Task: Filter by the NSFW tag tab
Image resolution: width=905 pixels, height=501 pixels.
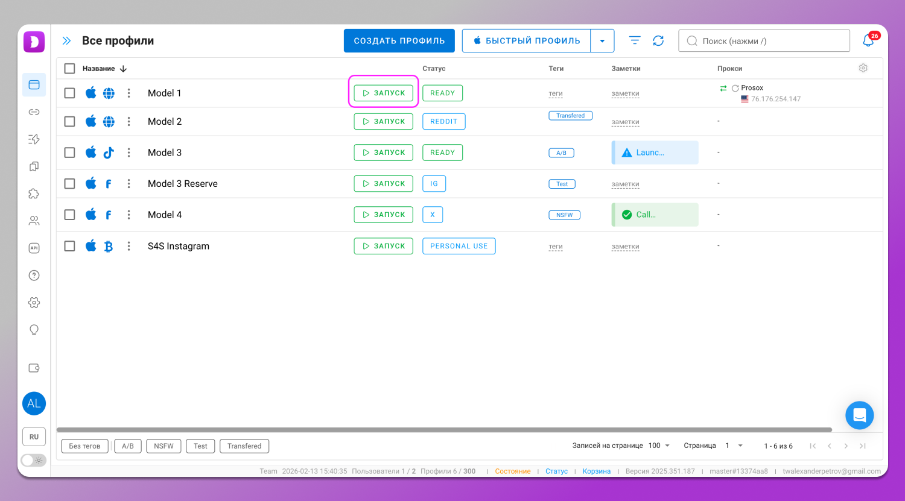Action: tap(164, 446)
